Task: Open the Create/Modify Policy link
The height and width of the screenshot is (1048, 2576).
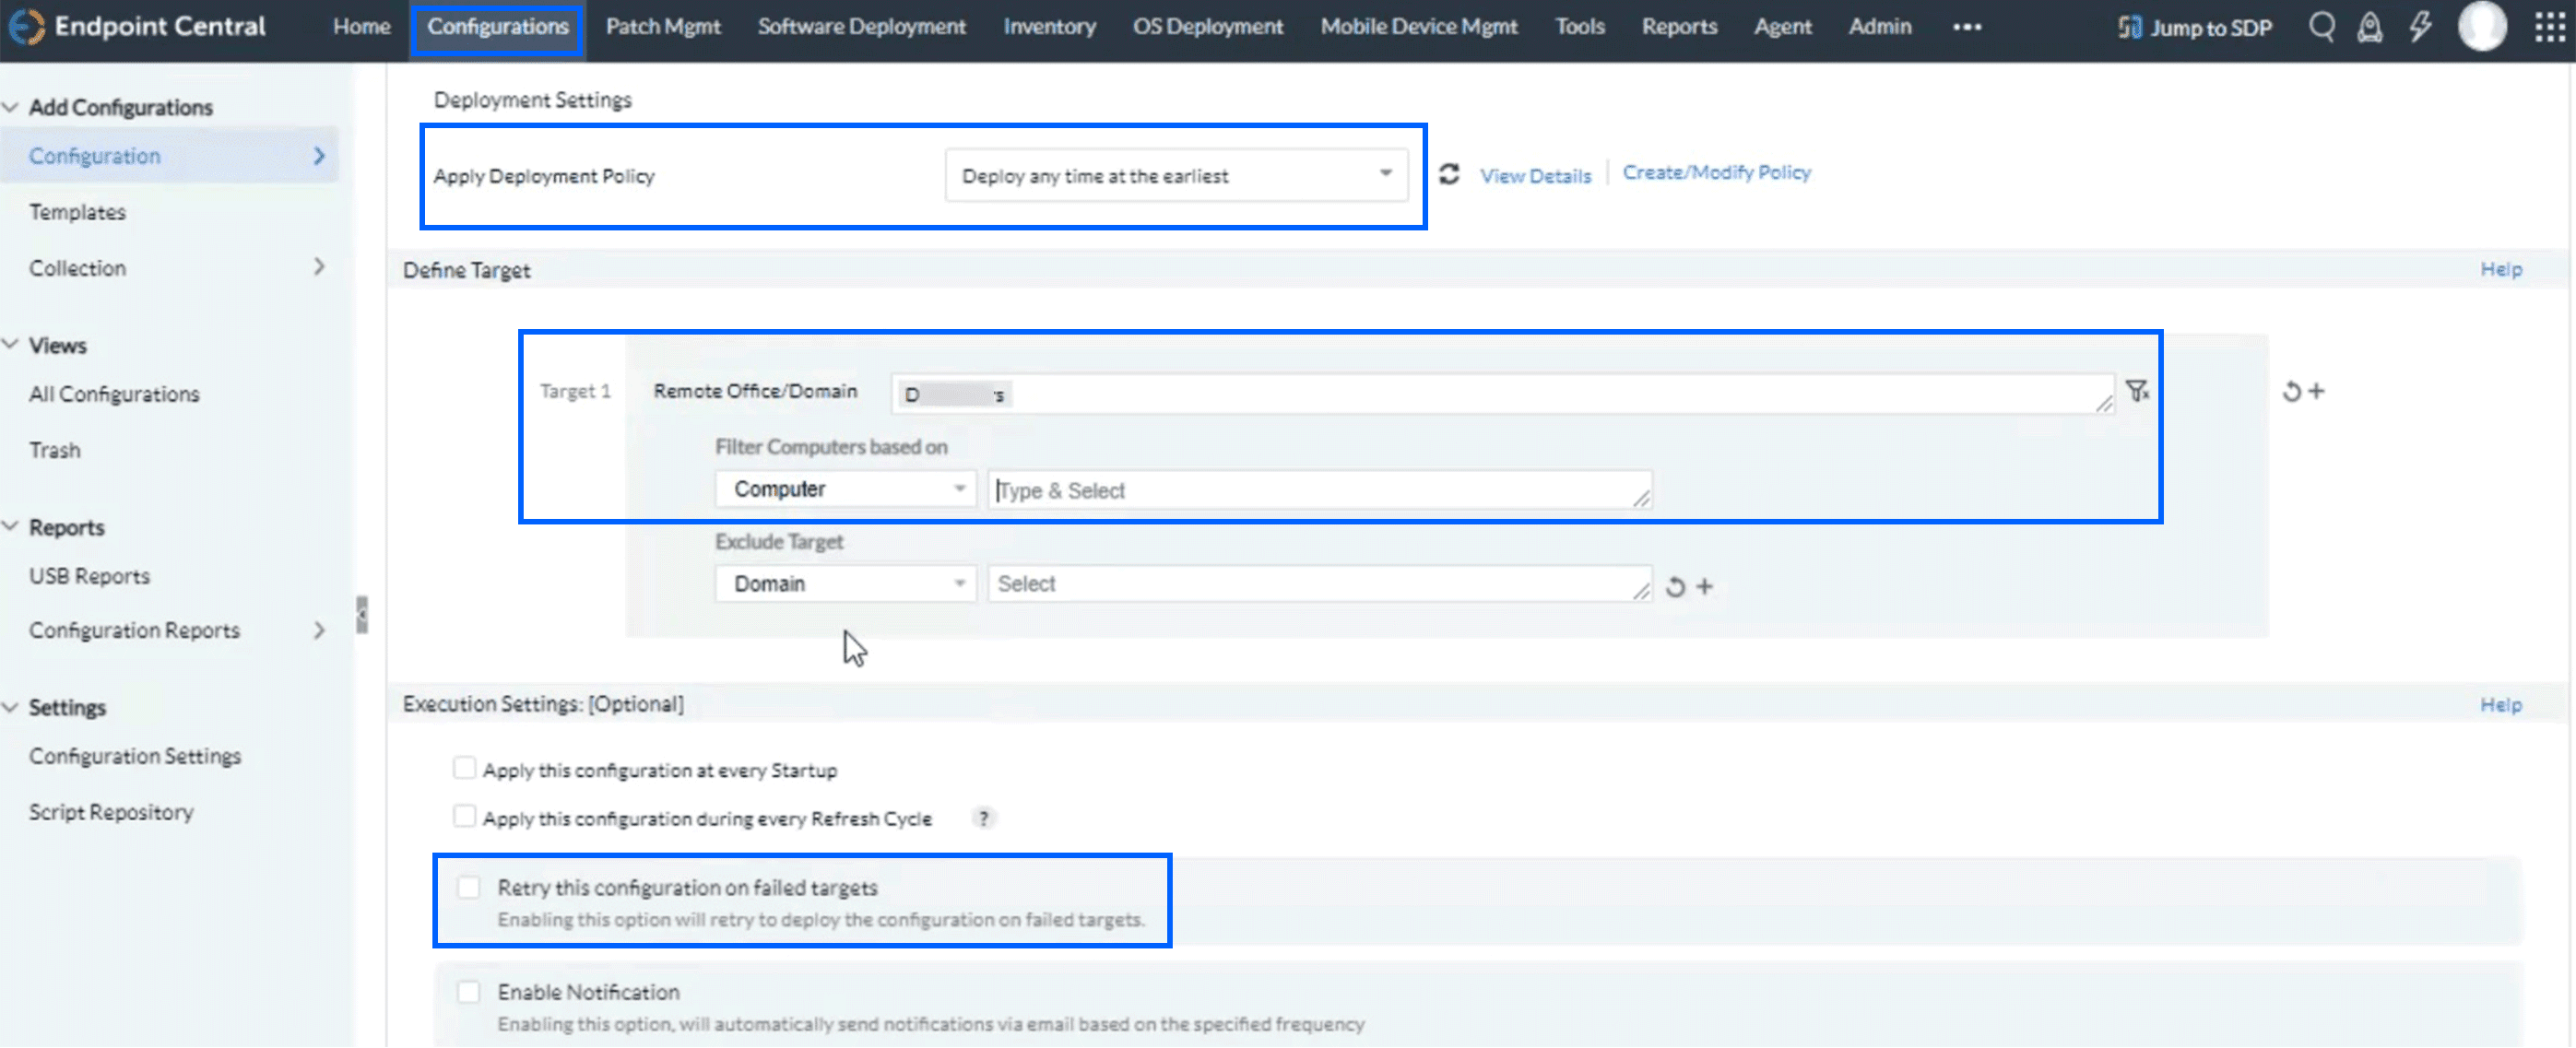Action: click(x=1716, y=172)
